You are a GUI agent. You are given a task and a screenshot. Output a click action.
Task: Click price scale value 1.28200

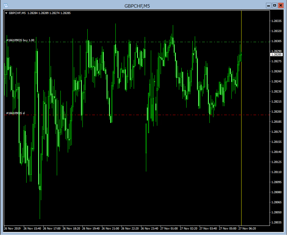[x=276, y=112]
